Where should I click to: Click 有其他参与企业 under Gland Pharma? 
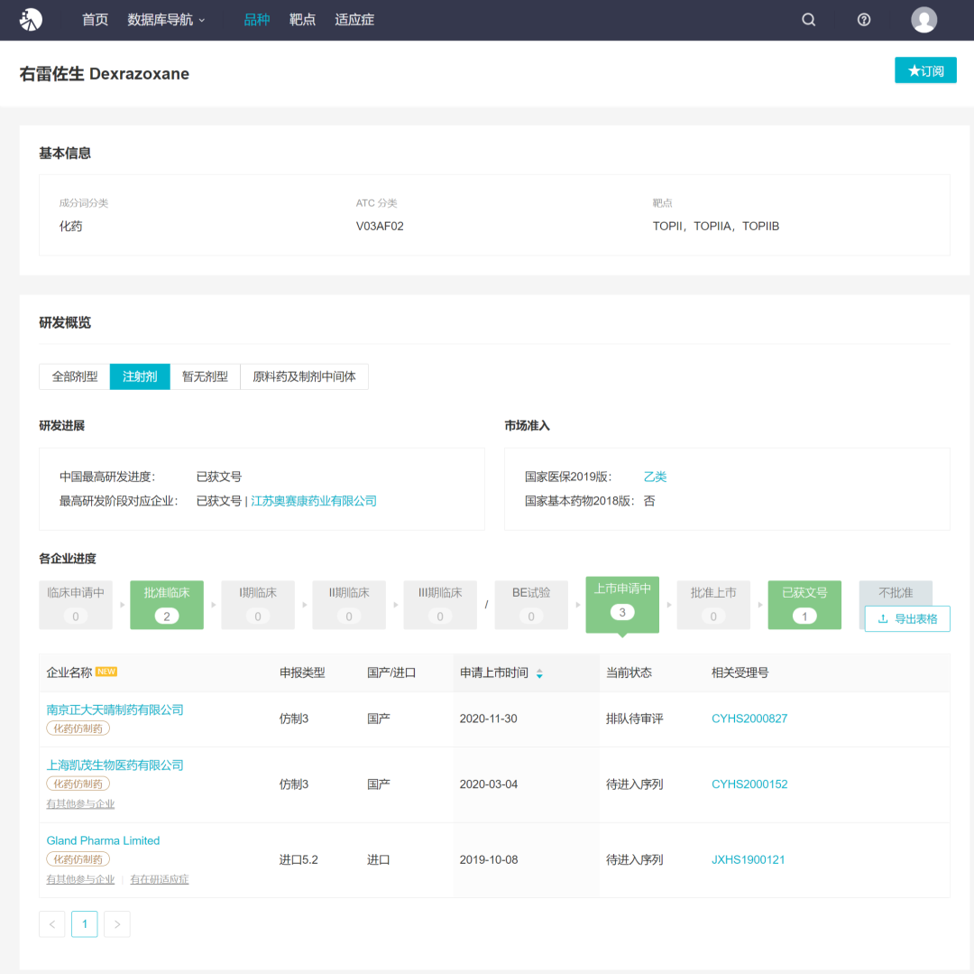click(x=81, y=879)
